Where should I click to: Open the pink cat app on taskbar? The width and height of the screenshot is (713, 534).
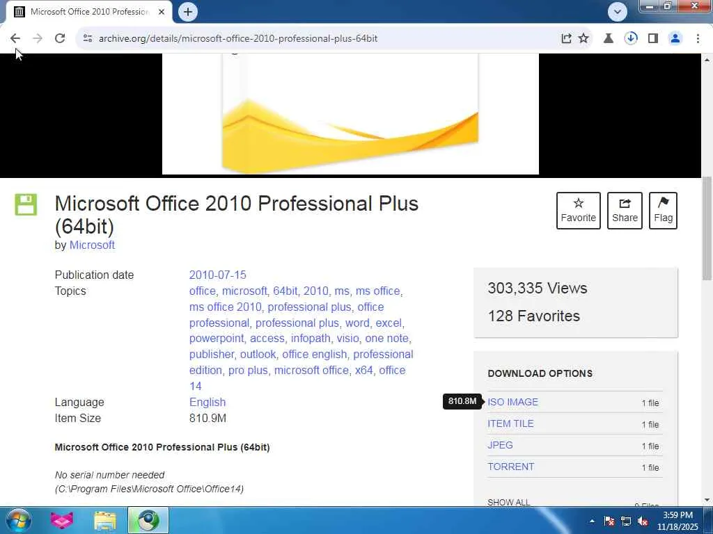(62, 520)
